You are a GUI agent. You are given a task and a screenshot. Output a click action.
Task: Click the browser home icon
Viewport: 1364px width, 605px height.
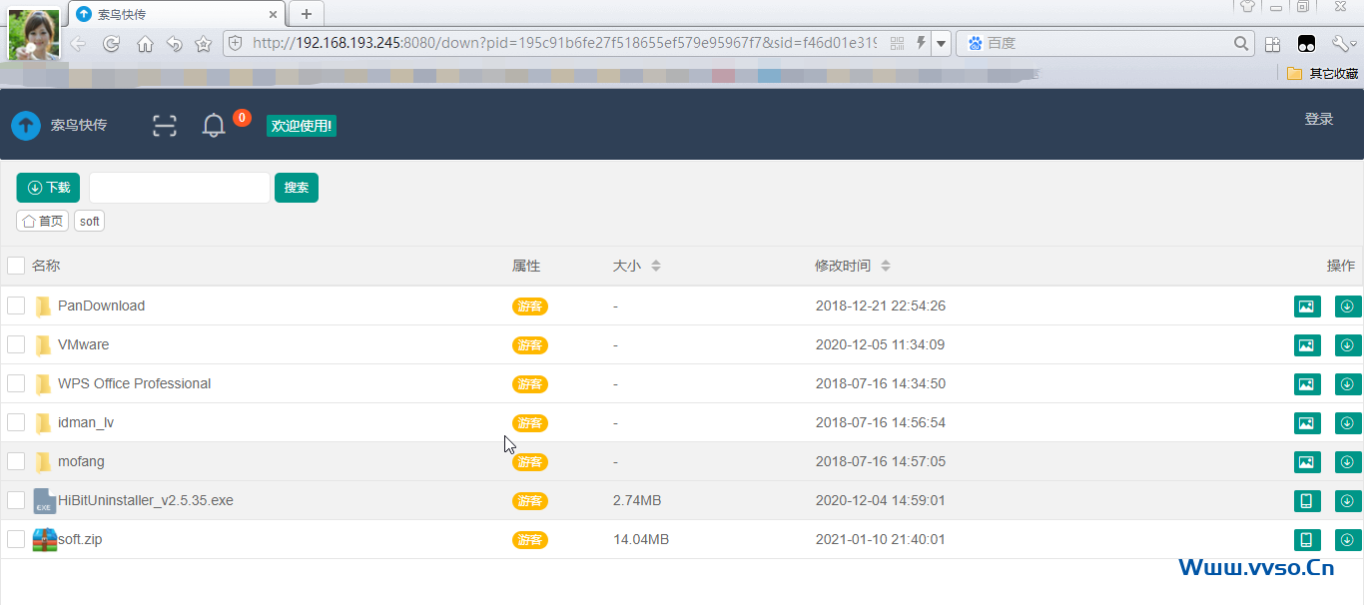tap(145, 44)
